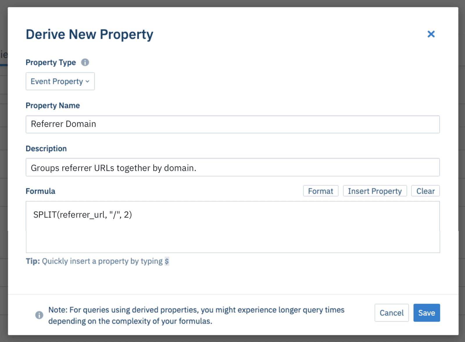Click the note text about longer query times
Viewport: 465px width, 342px height.
196,315
